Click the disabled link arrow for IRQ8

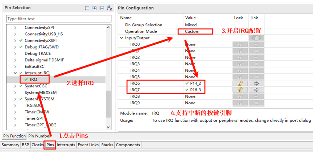(x=257, y=96)
